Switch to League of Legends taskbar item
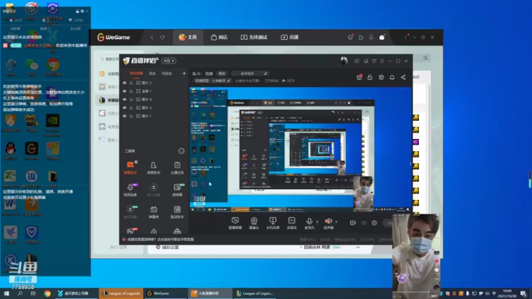The image size is (532, 299). [x=121, y=293]
